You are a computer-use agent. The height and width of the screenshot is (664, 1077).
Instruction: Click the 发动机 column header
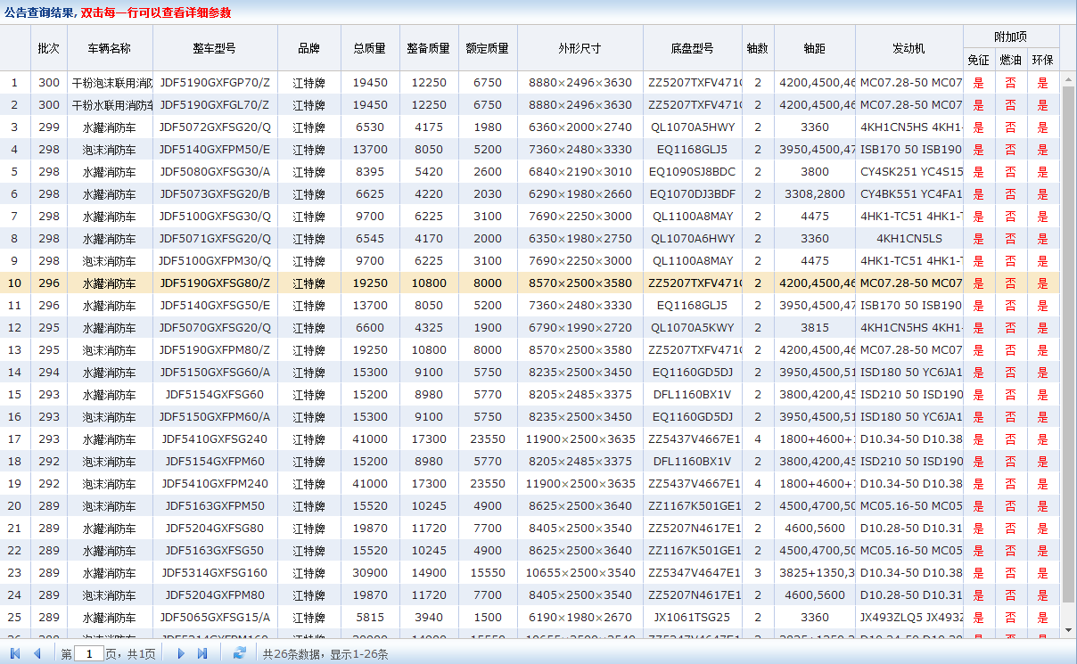tap(908, 48)
